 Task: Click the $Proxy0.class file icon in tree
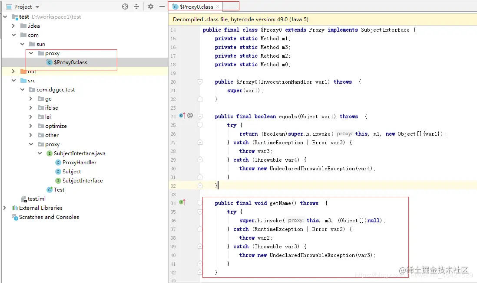(x=49, y=62)
